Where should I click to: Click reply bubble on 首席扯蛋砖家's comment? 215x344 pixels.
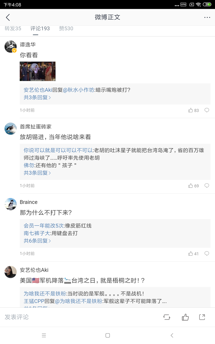[x=207, y=186]
